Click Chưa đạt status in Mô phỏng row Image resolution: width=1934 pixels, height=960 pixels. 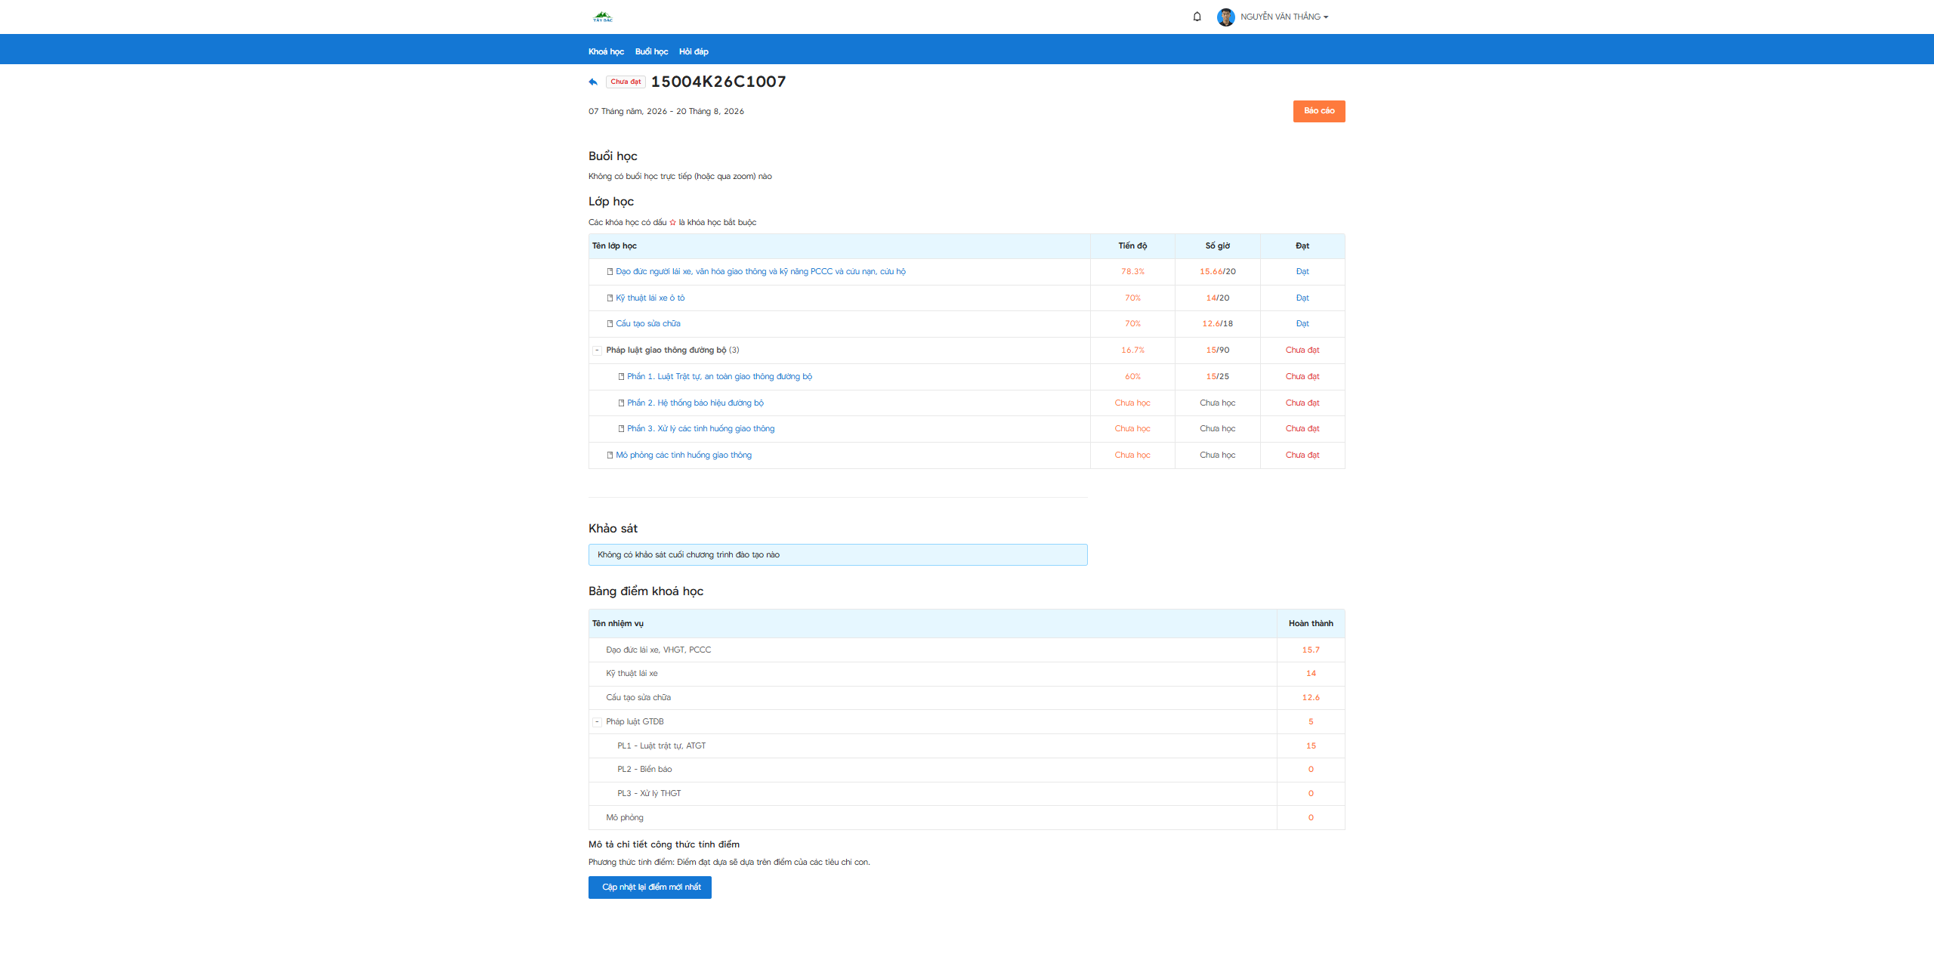coord(1302,455)
